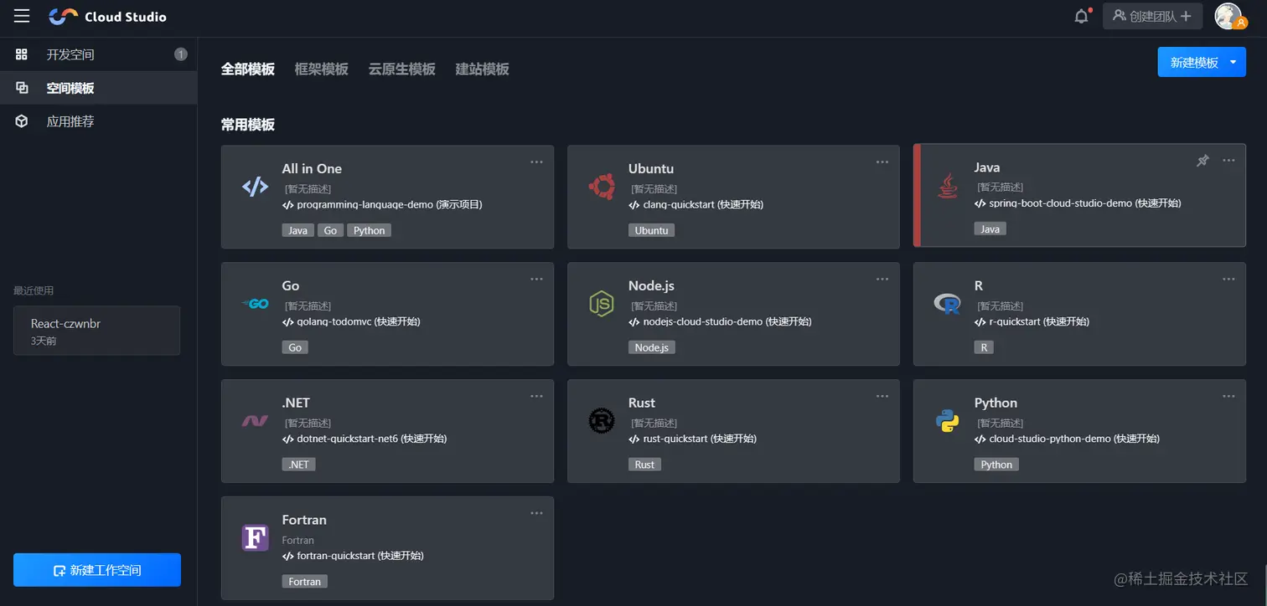The image size is (1267, 606).
Task: Open golang-todomvc project link
Action: (x=351, y=321)
